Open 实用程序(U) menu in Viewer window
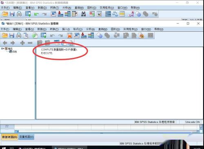204x149 pixels. 130,29
